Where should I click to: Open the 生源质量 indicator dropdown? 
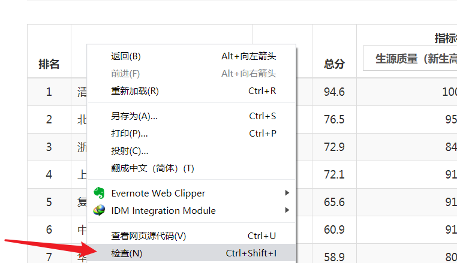coord(410,58)
